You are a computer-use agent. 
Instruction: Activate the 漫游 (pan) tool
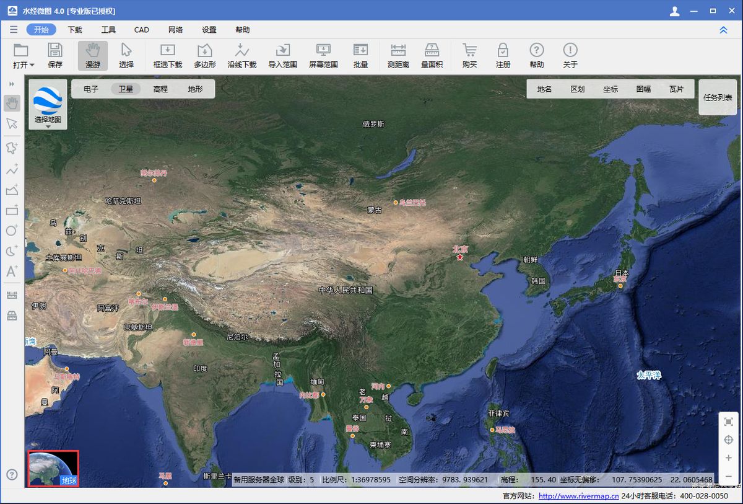click(92, 55)
